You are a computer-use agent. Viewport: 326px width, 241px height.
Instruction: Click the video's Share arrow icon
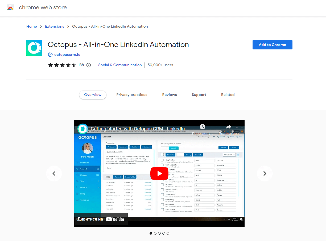(228, 127)
